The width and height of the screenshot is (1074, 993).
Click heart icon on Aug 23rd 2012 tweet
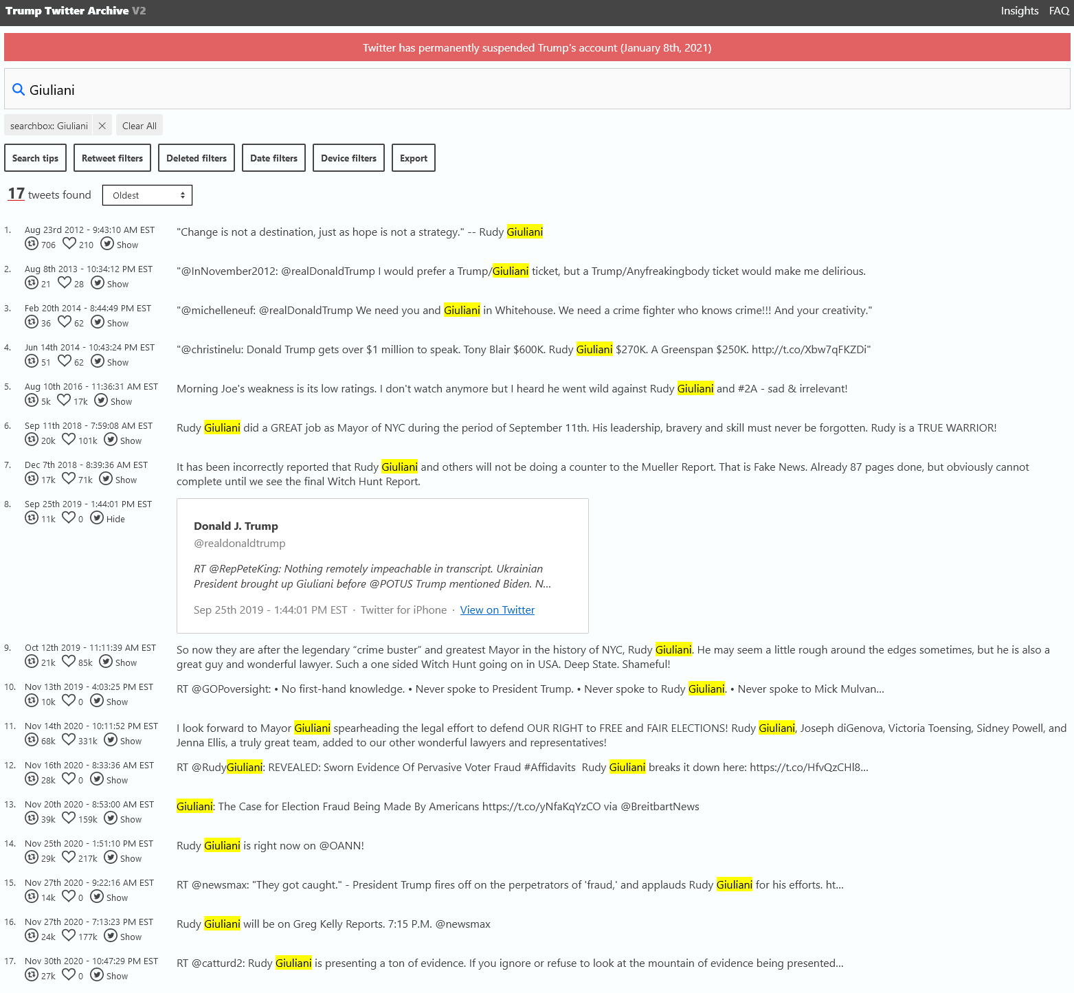69,243
